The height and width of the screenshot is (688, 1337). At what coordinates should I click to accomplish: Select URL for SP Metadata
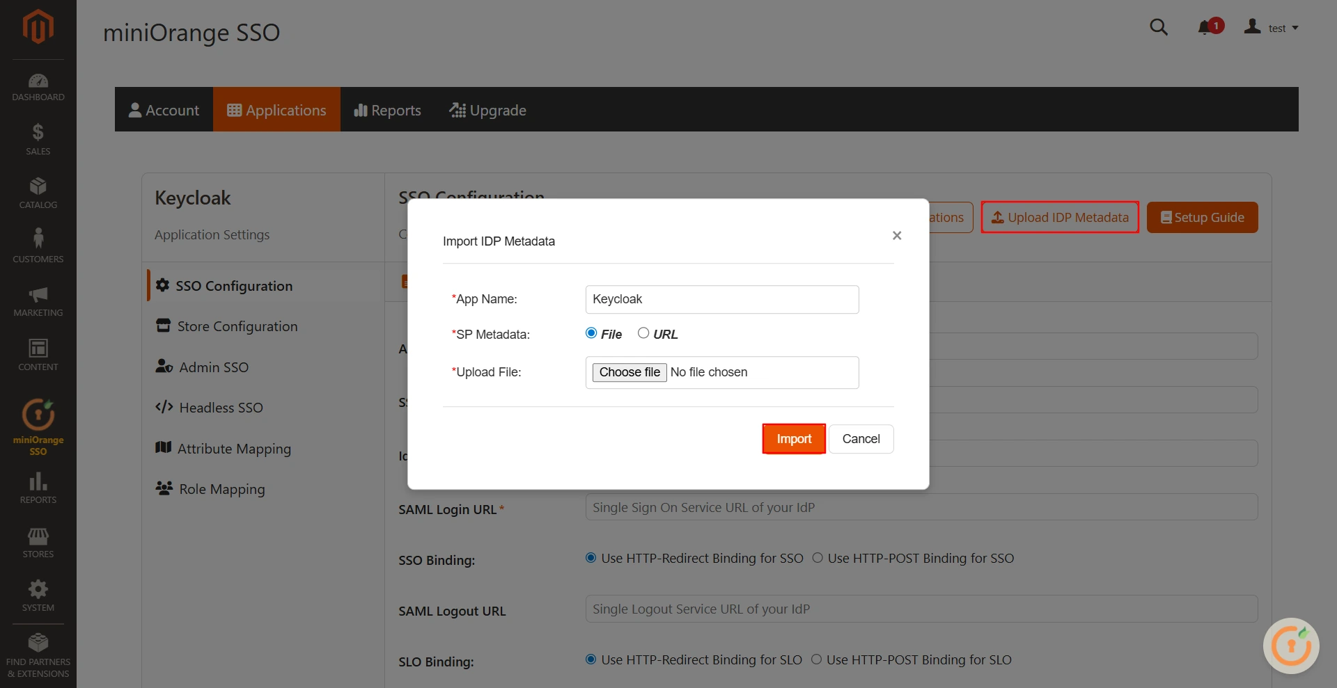644,333
